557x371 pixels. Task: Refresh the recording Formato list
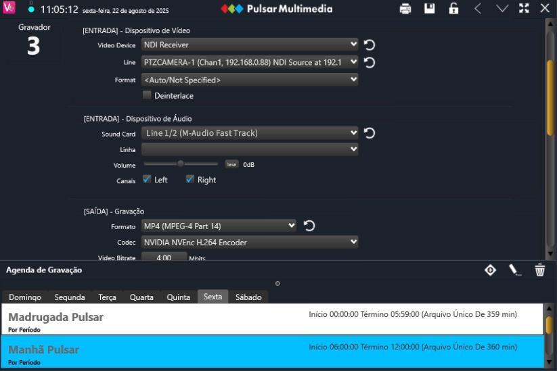tap(309, 226)
